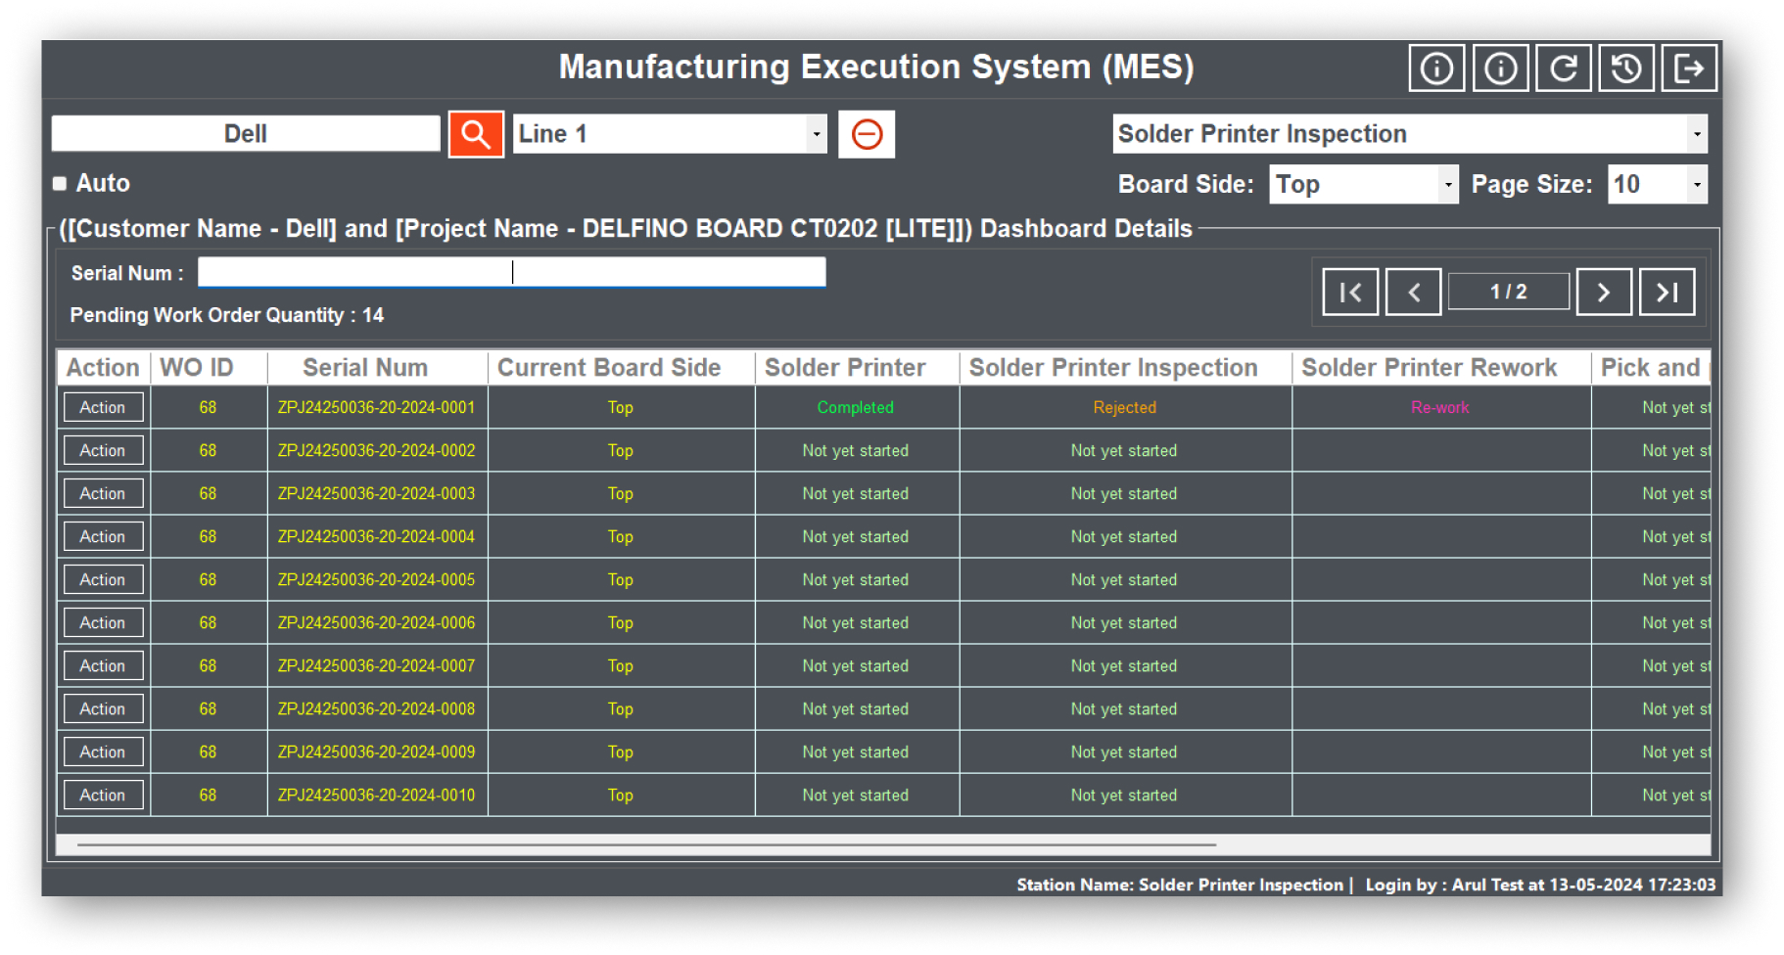Viewport: 1784px width, 955px height.
Task: Go to the previous page of results
Action: tap(1413, 292)
